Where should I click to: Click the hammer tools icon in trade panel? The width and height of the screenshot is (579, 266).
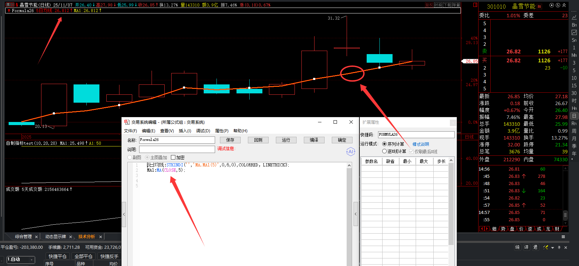coord(546,247)
